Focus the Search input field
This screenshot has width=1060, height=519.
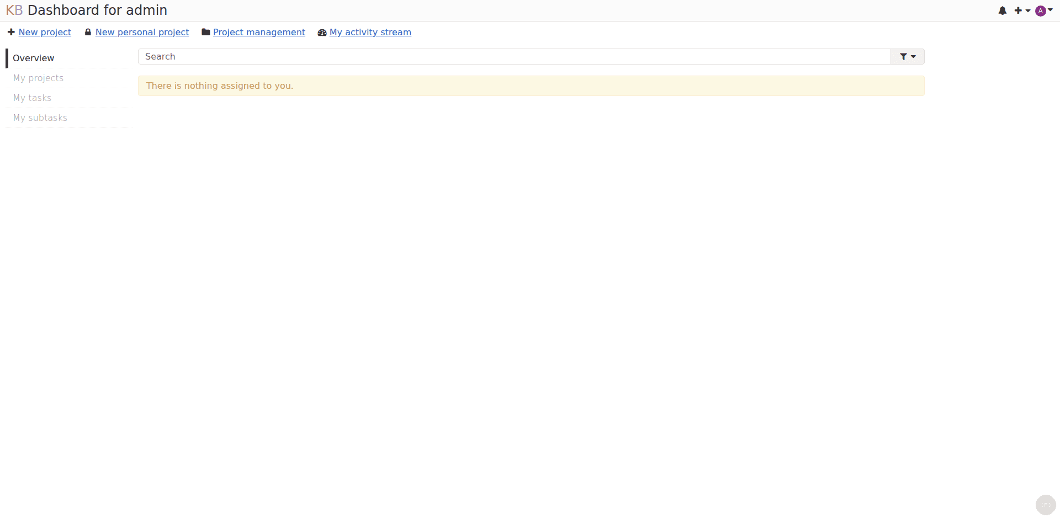513,56
